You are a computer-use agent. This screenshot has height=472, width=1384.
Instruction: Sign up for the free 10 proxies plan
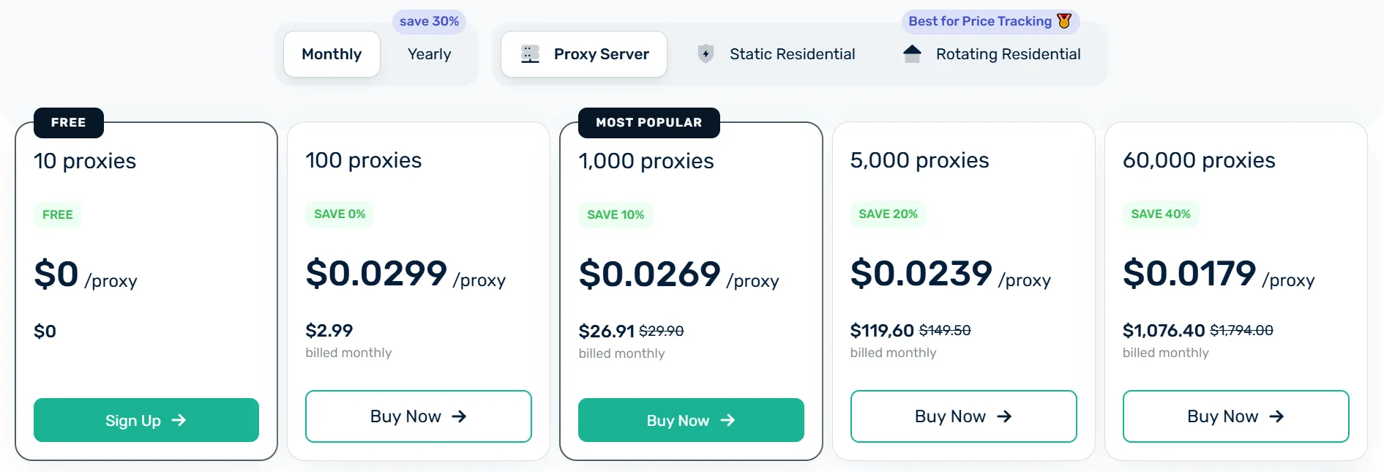coord(146,420)
